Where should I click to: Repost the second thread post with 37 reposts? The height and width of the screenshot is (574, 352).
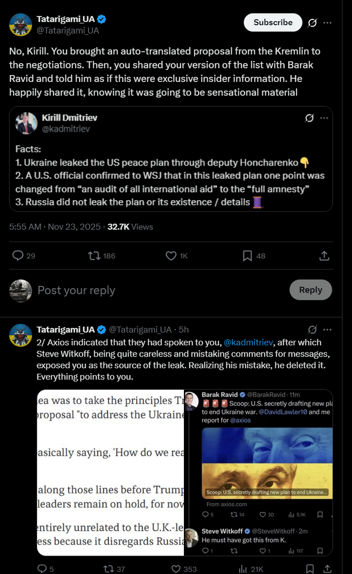(x=109, y=568)
